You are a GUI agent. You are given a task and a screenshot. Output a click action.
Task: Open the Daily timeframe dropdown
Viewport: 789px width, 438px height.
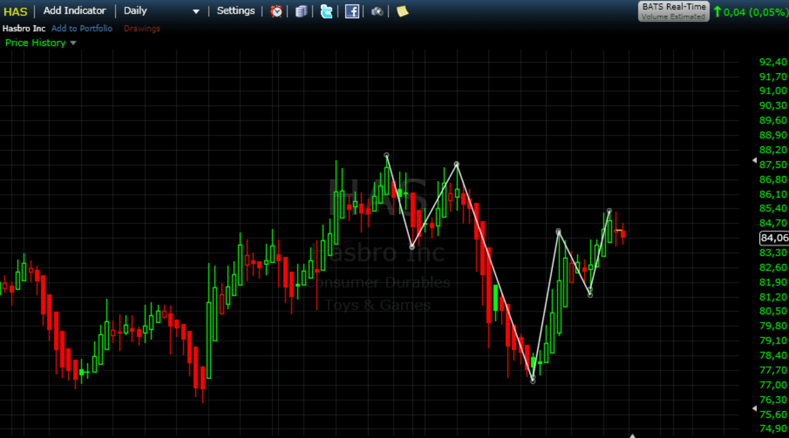point(161,11)
